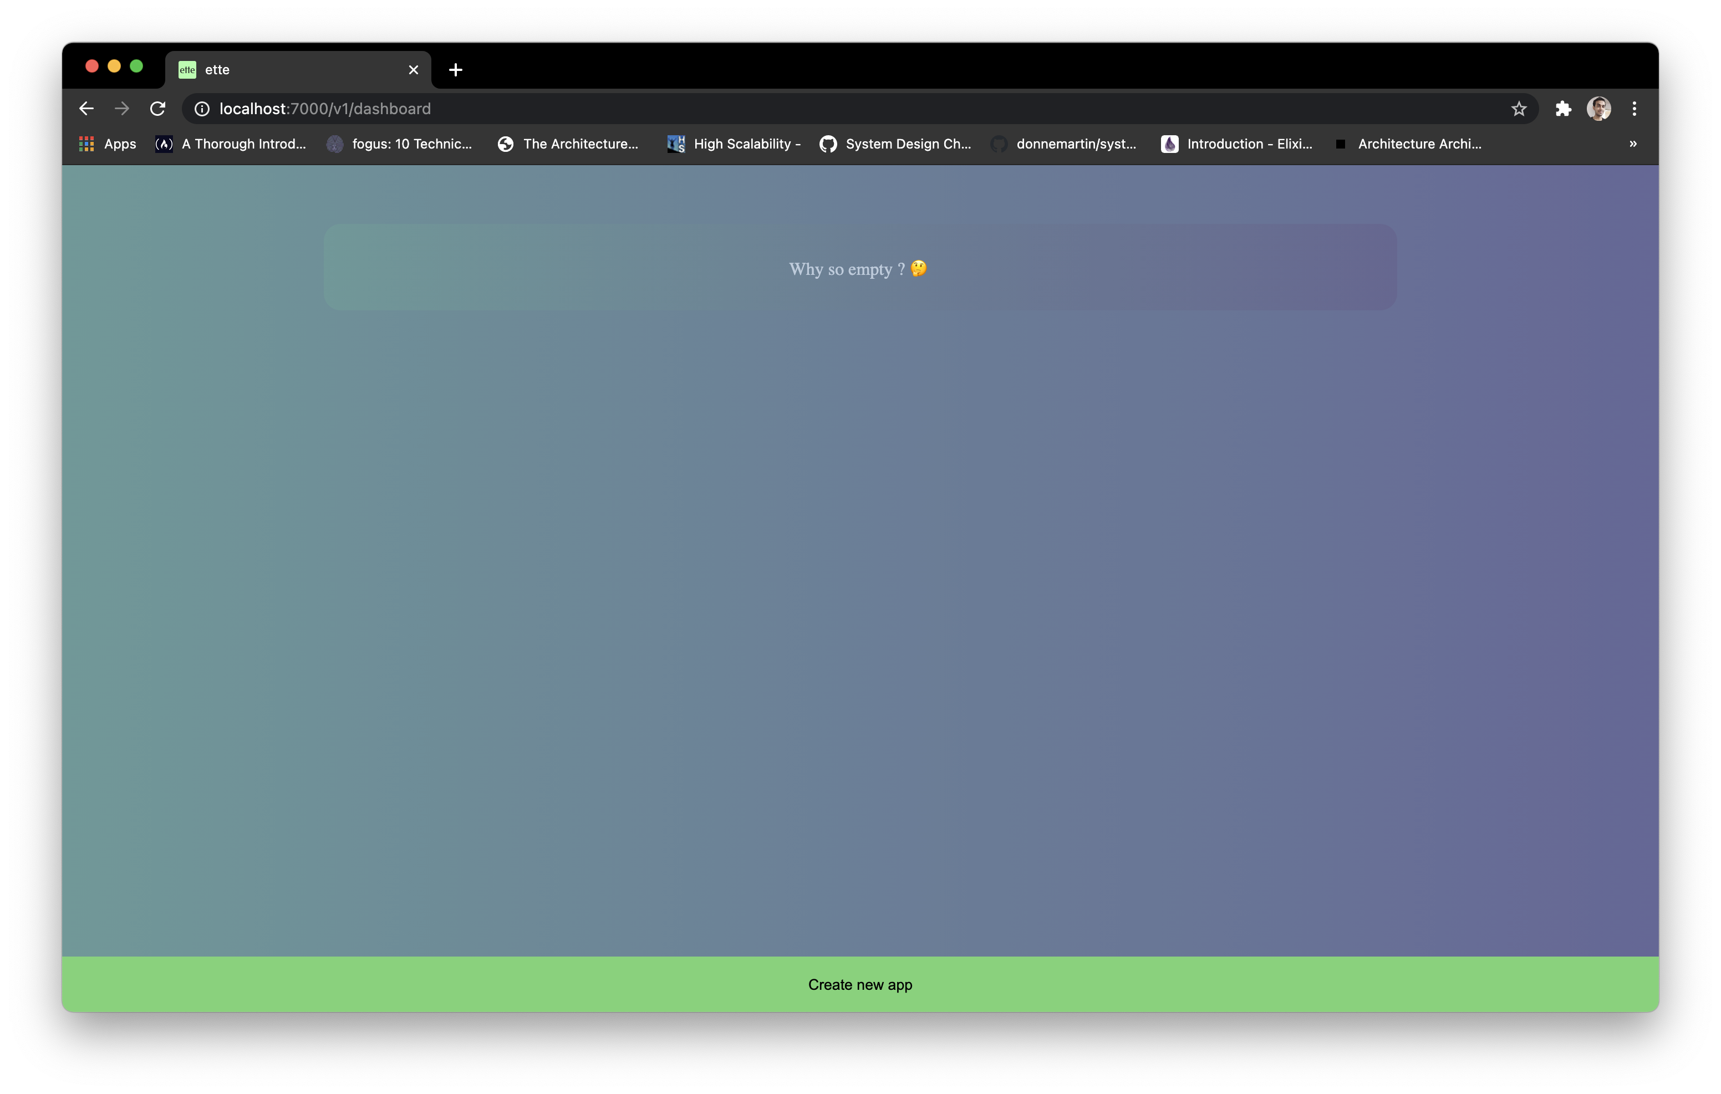Click the forward navigation arrow
This screenshot has width=1721, height=1094.
tap(122, 109)
